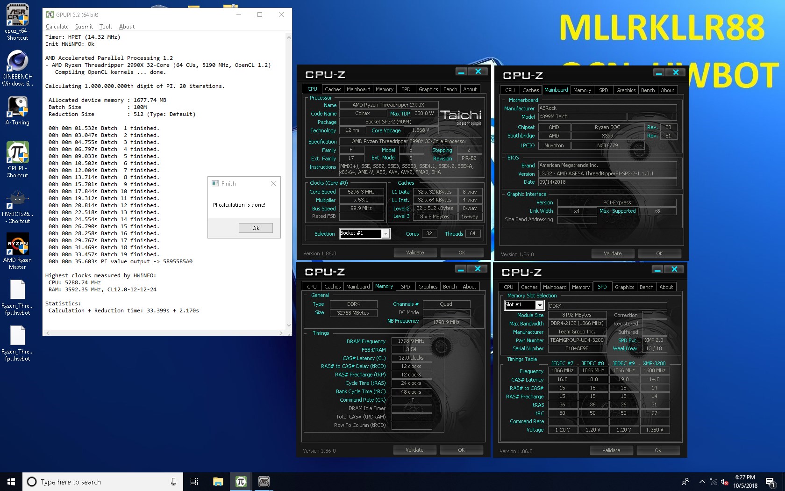Image resolution: width=785 pixels, height=491 pixels.
Task: Open Task View from the taskbar
Action: [x=194, y=482]
